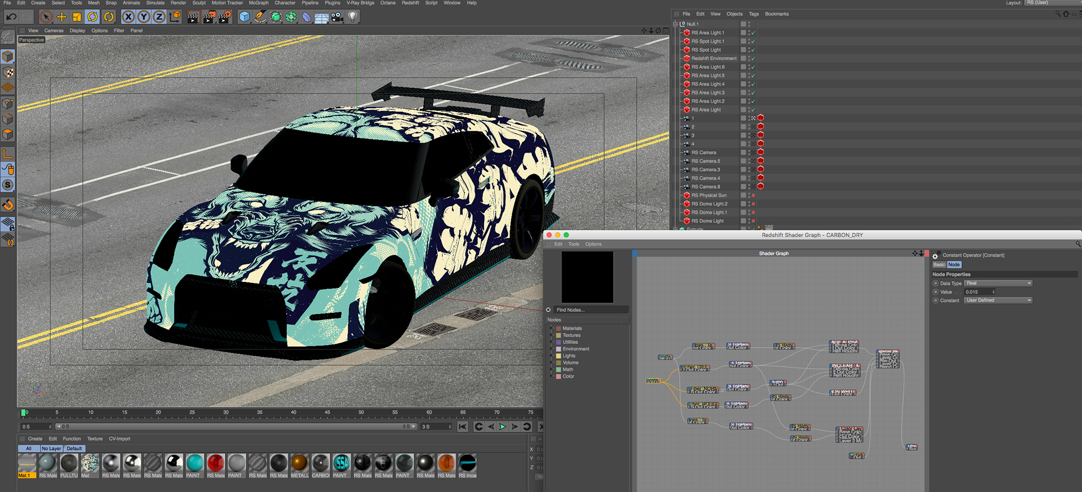This screenshot has height=492, width=1082.
Task: Click Make Editable icon in left toolbar
Action: (x=8, y=37)
